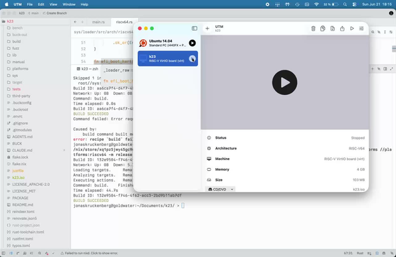Open the View menu
The height and width of the screenshot is (257, 396).
coord(53,4)
